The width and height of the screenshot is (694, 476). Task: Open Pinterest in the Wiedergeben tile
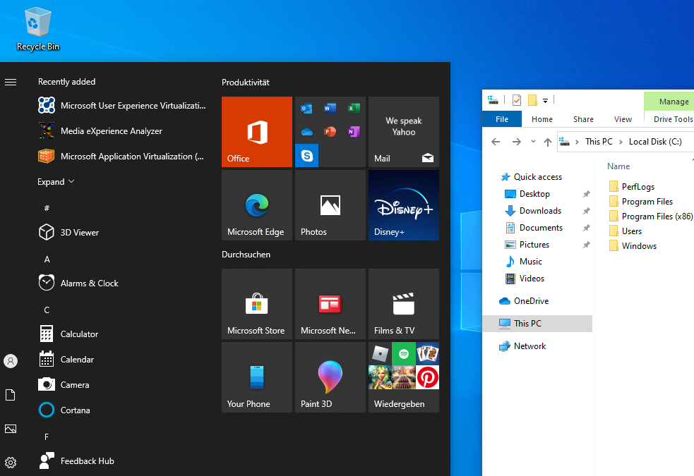pyautogui.click(x=428, y=377)
